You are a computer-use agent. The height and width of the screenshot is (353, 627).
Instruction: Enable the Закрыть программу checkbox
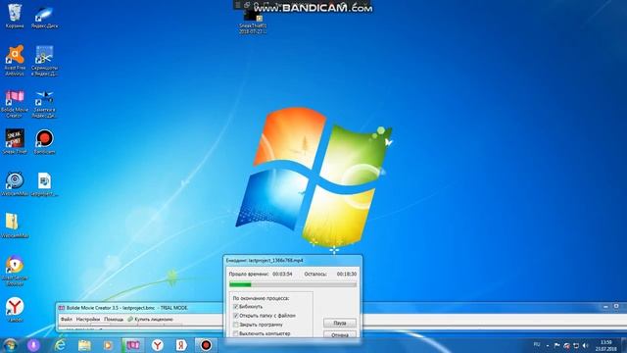236,325
